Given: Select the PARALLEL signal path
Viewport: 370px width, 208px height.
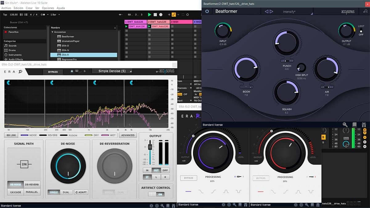Looking at the screenshot, I should 32,192.
